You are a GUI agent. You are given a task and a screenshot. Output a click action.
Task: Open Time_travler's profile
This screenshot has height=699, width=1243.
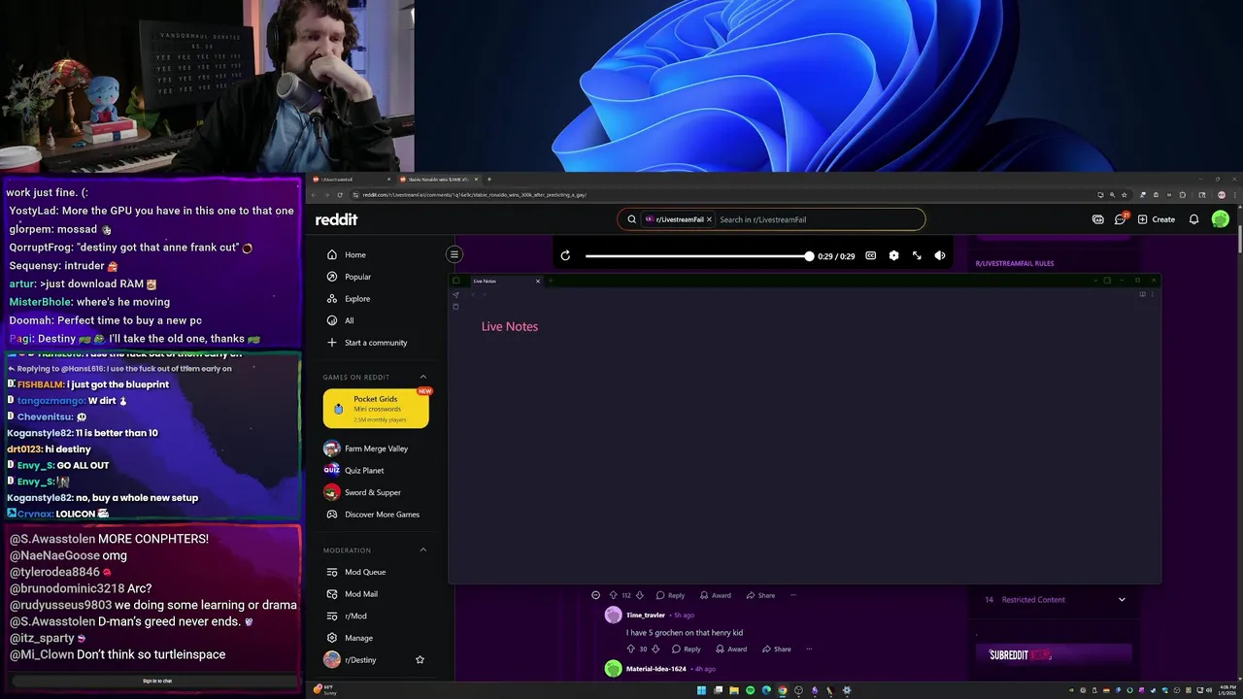point(646,616)
